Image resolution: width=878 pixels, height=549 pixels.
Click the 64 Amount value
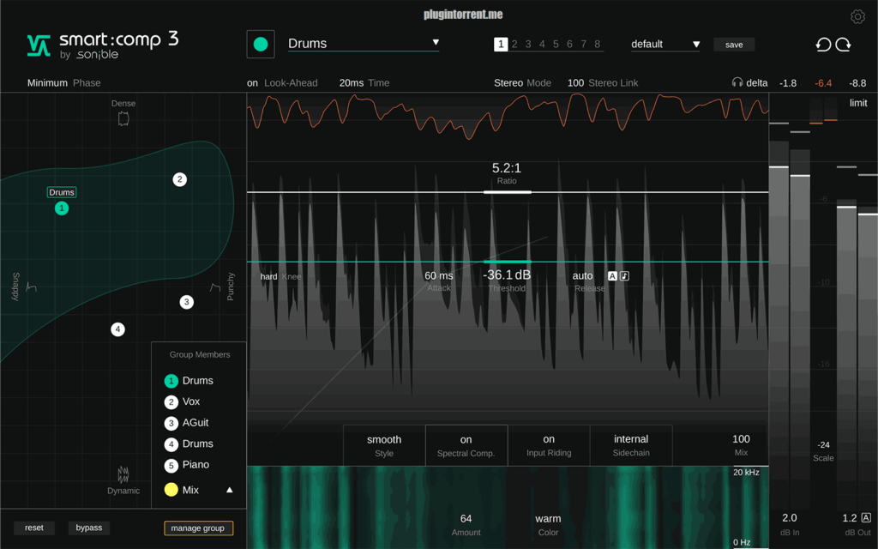coord(466,519)
